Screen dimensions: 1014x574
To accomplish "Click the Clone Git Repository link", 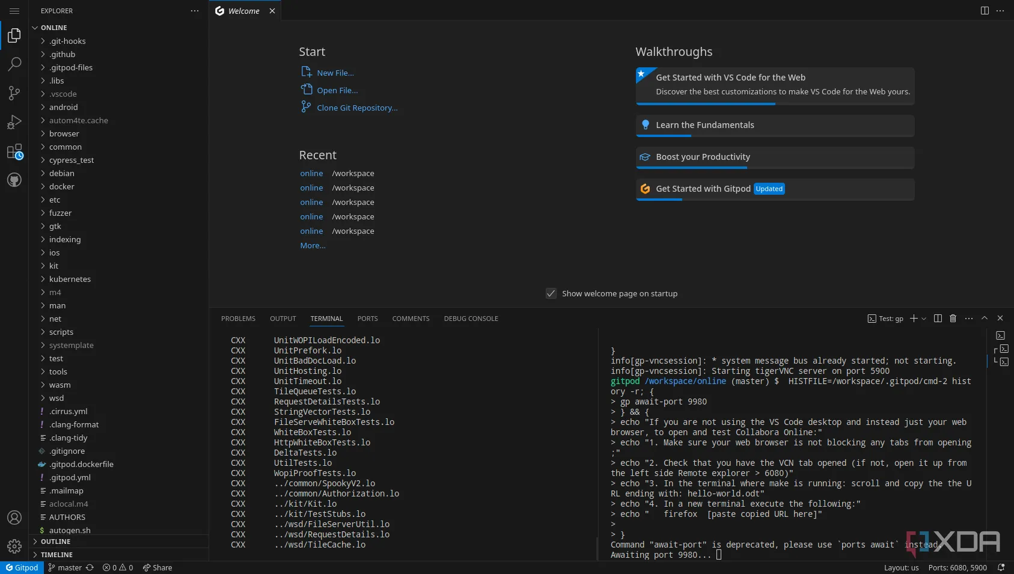I will (357, 108).
